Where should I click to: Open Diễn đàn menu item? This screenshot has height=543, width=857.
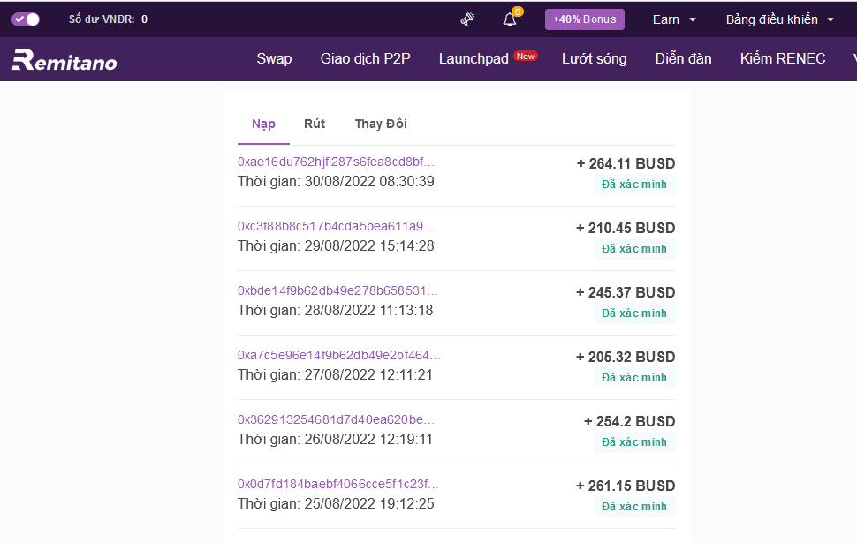[x=683, y=58]
